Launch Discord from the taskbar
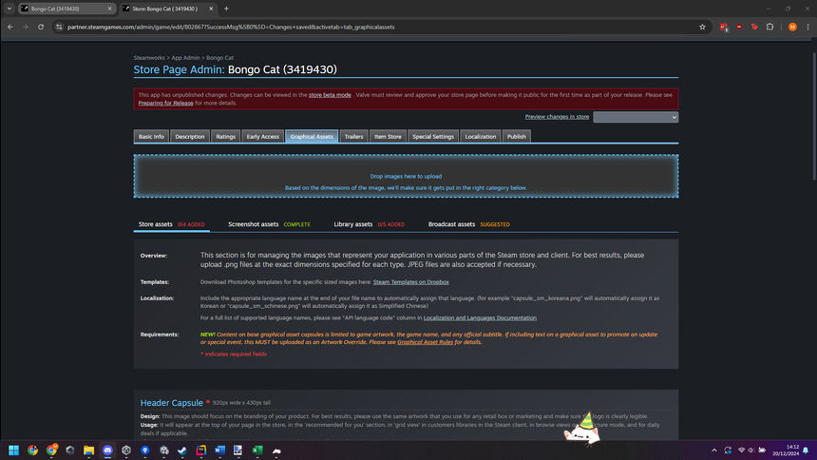817x460 pixels. [x=107, y=450]
